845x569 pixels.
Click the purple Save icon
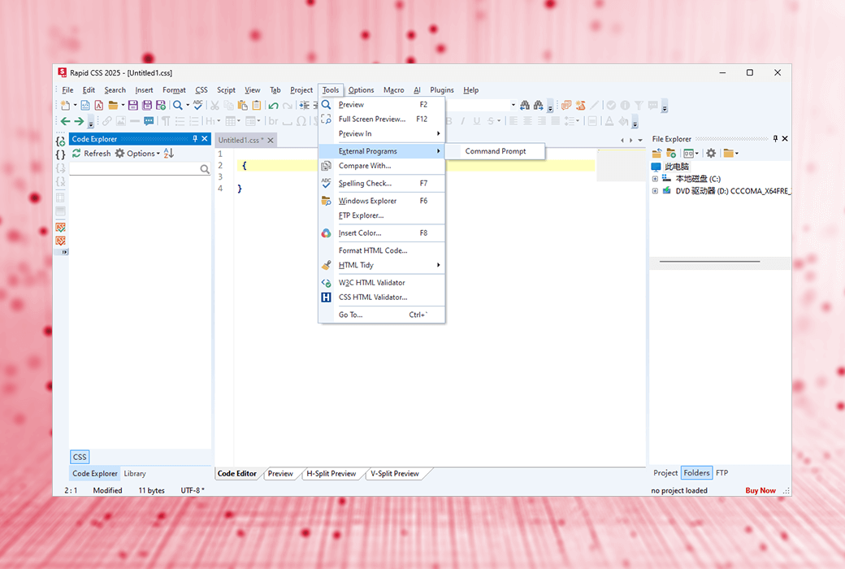(133, 105)
